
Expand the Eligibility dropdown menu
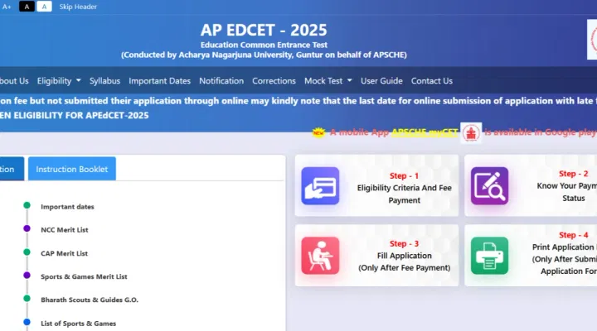point(59,81)
